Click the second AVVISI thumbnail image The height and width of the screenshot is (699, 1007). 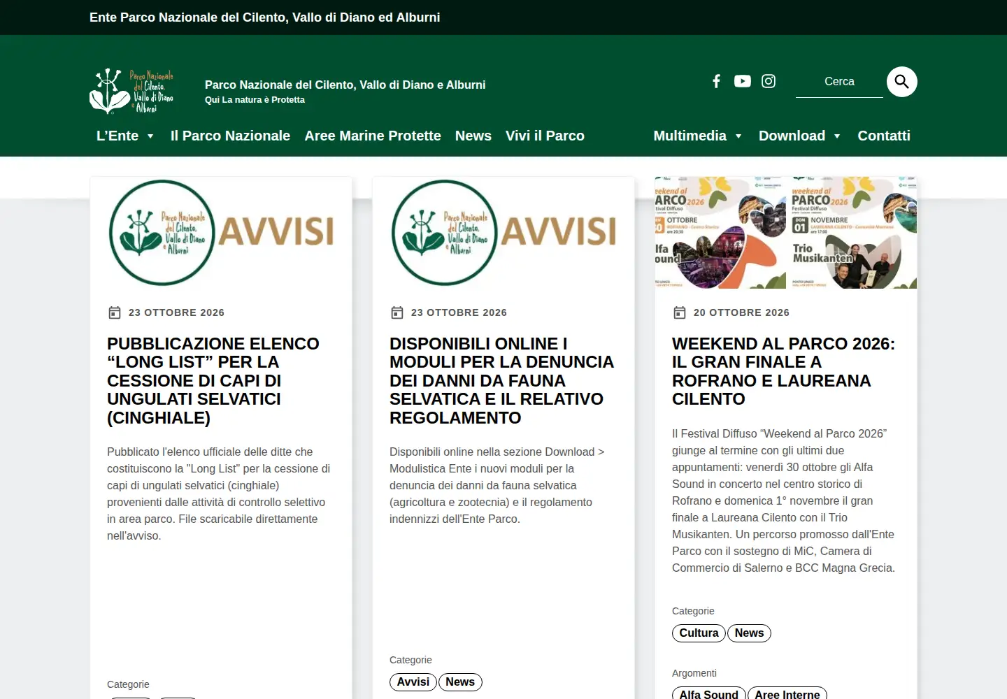click(x=503, y=233)
